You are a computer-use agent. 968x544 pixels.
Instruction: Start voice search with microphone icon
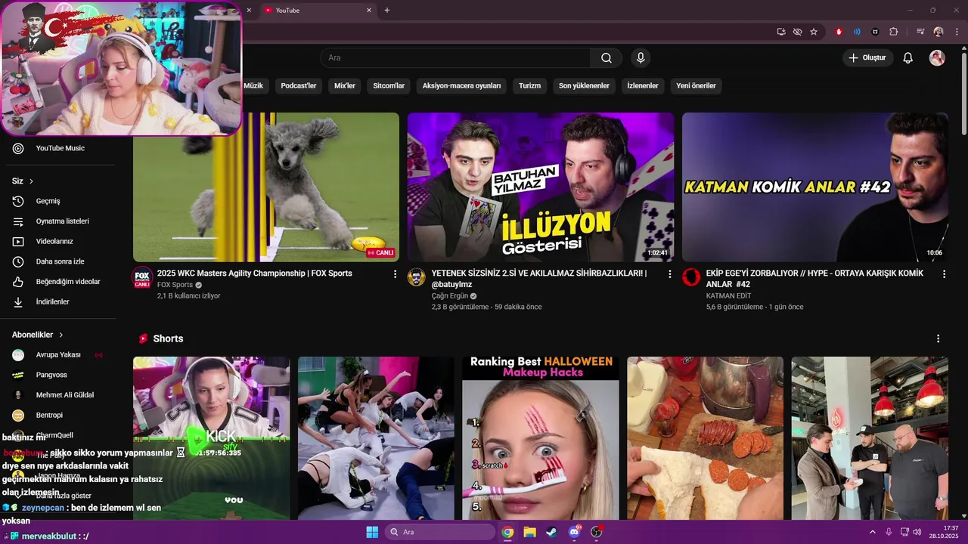(x=641, y=58)
